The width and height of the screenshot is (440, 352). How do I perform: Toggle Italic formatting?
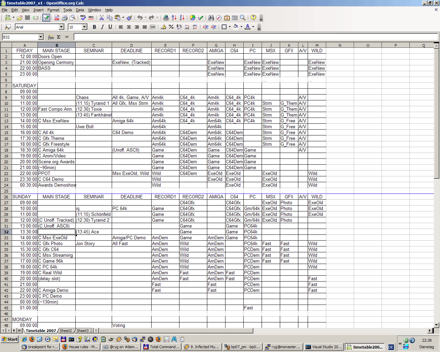(102, 27)
